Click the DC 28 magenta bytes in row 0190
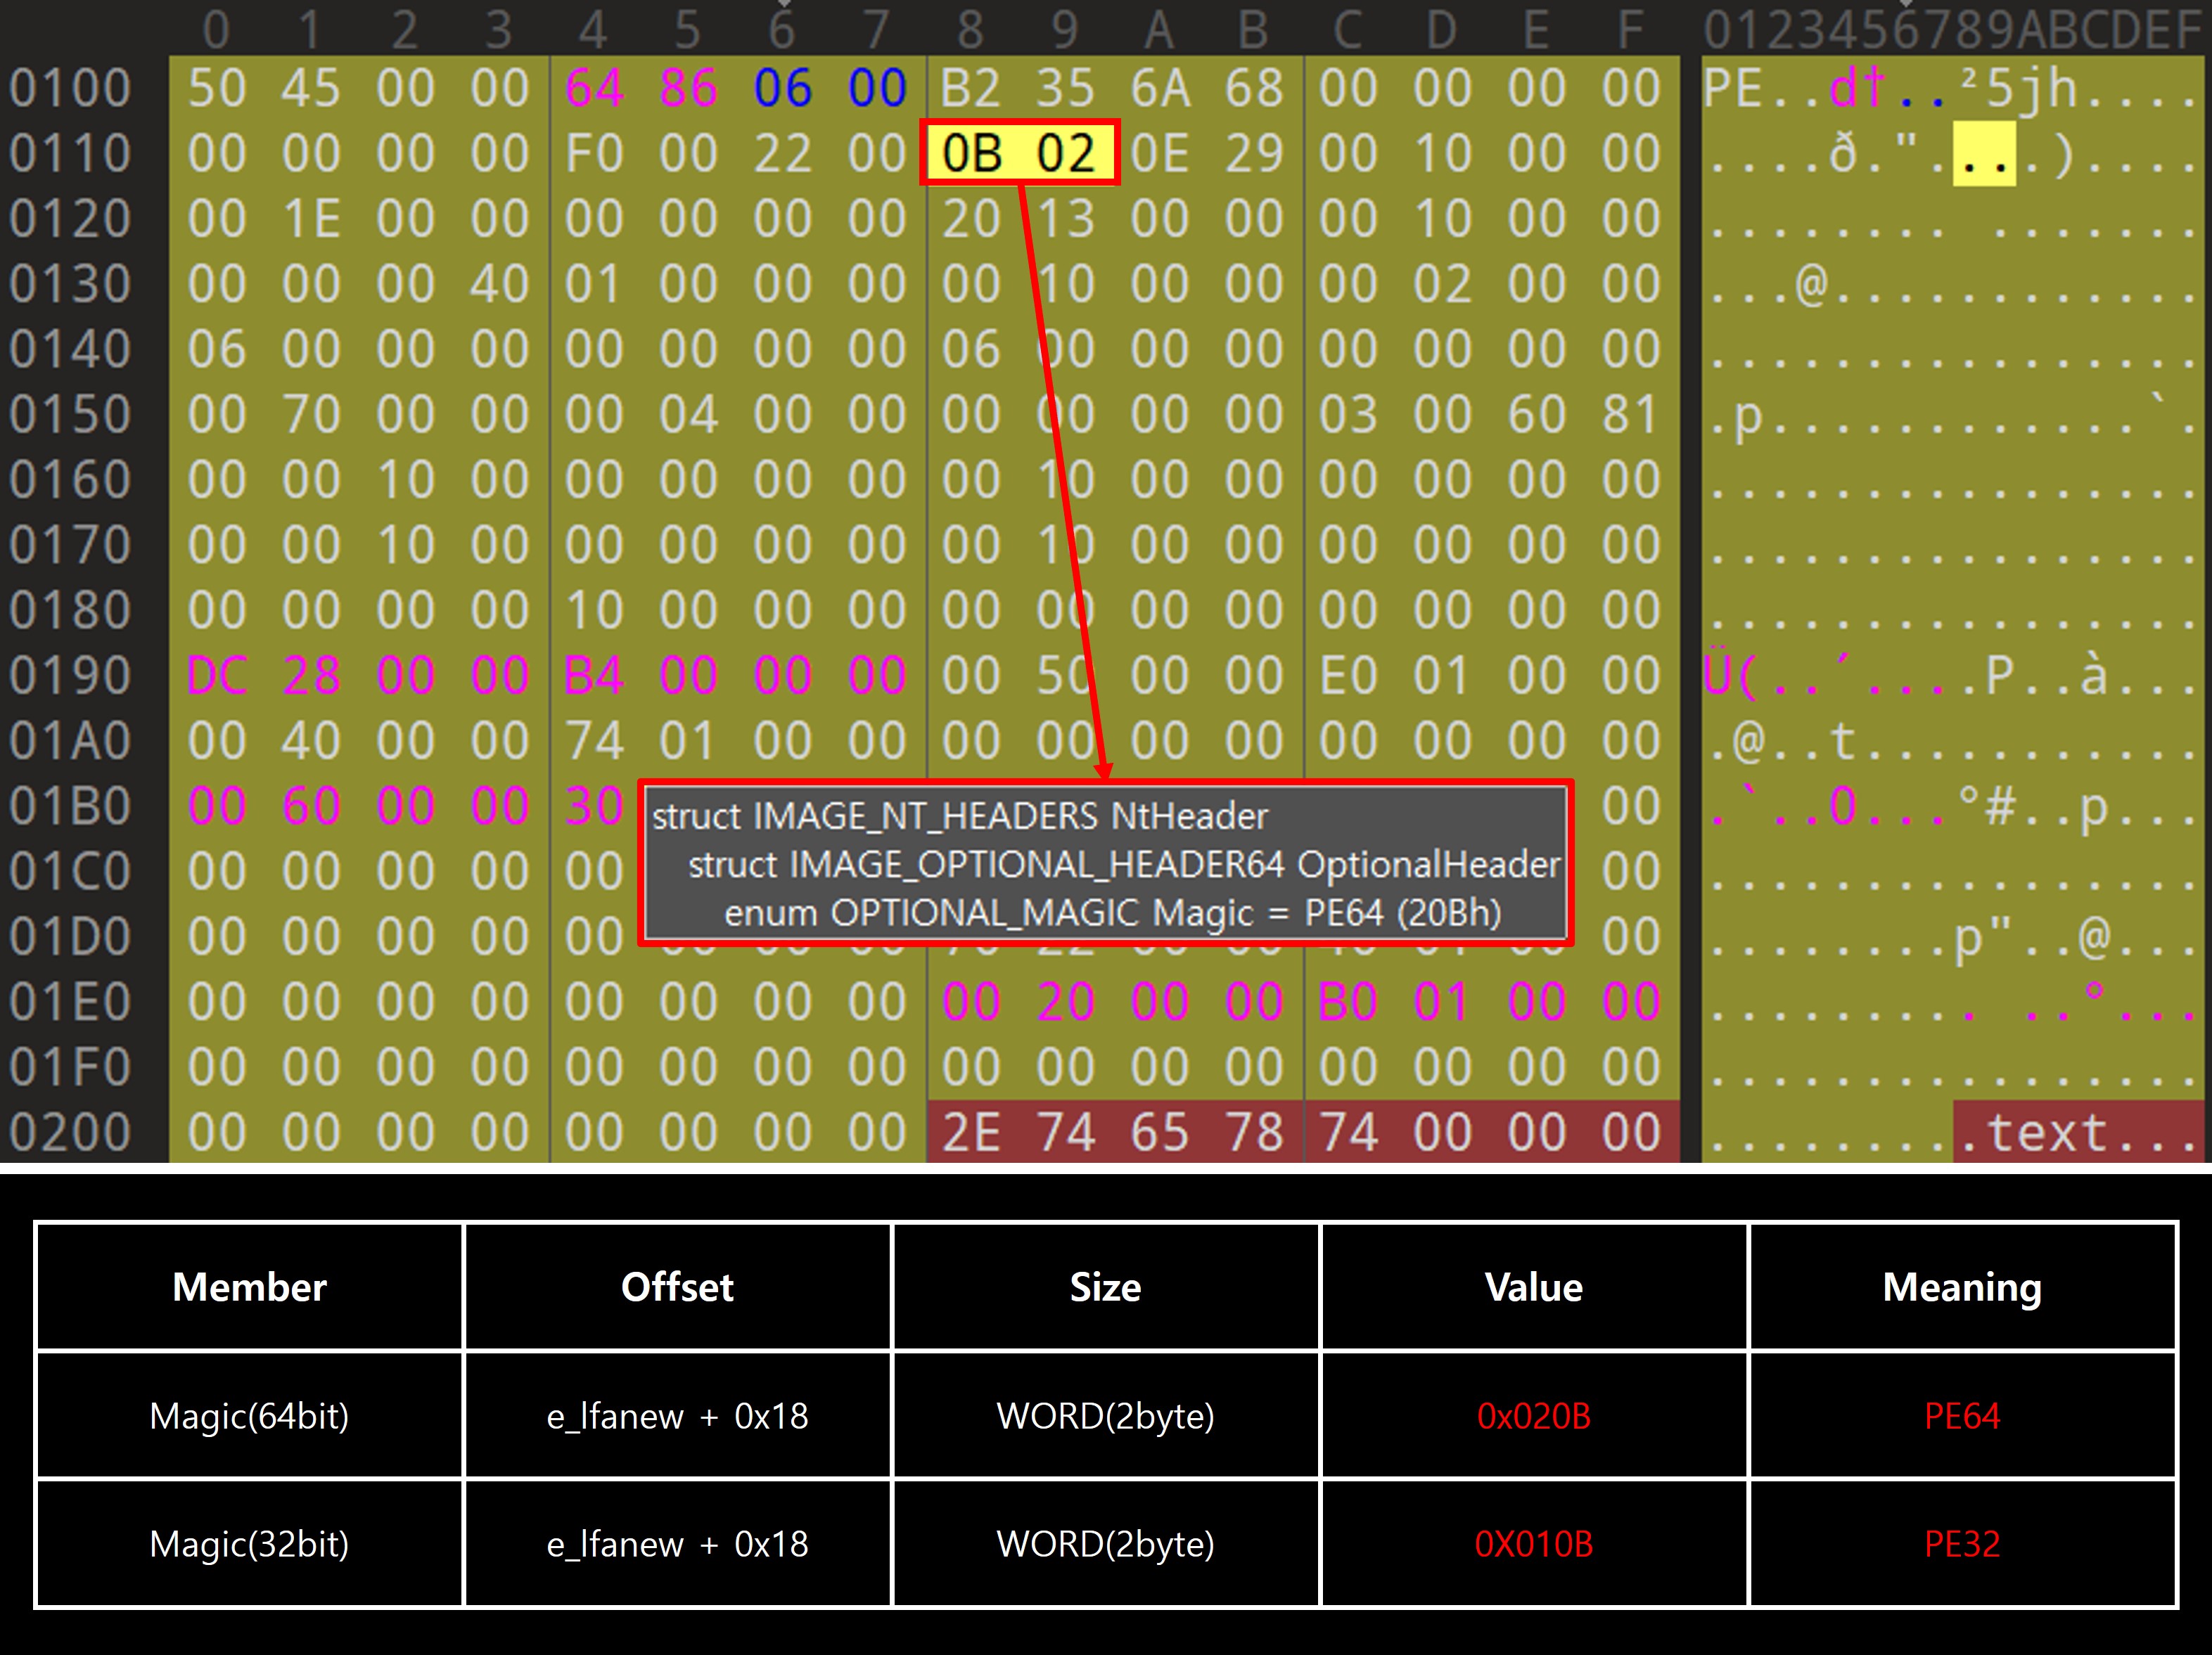The image size is (2212, 1655). pyautogui.click(x=263, y=676)
